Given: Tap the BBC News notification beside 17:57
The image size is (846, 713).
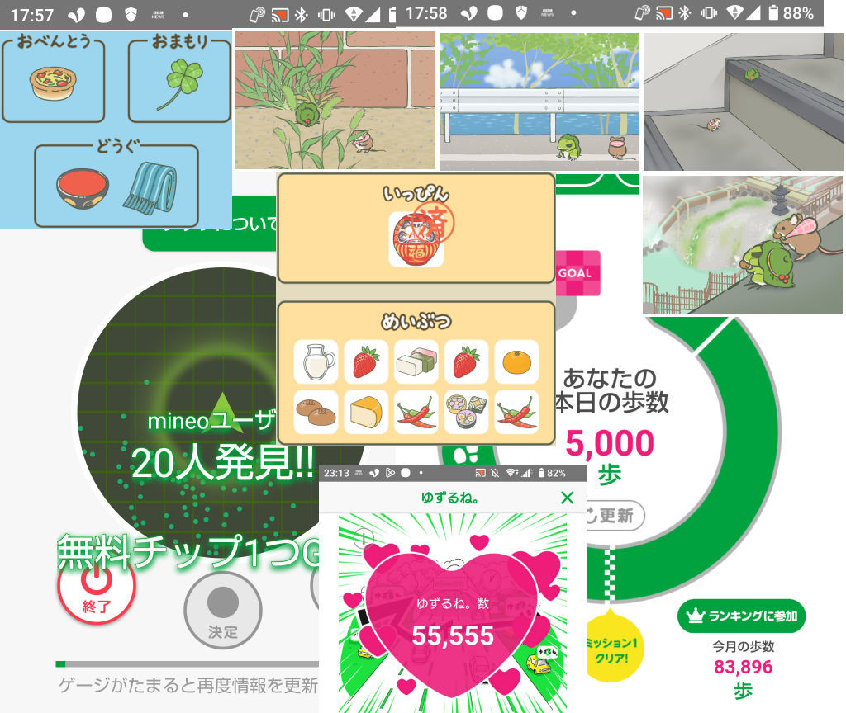Looking at the screenshot, I should [x=158, y=15].
